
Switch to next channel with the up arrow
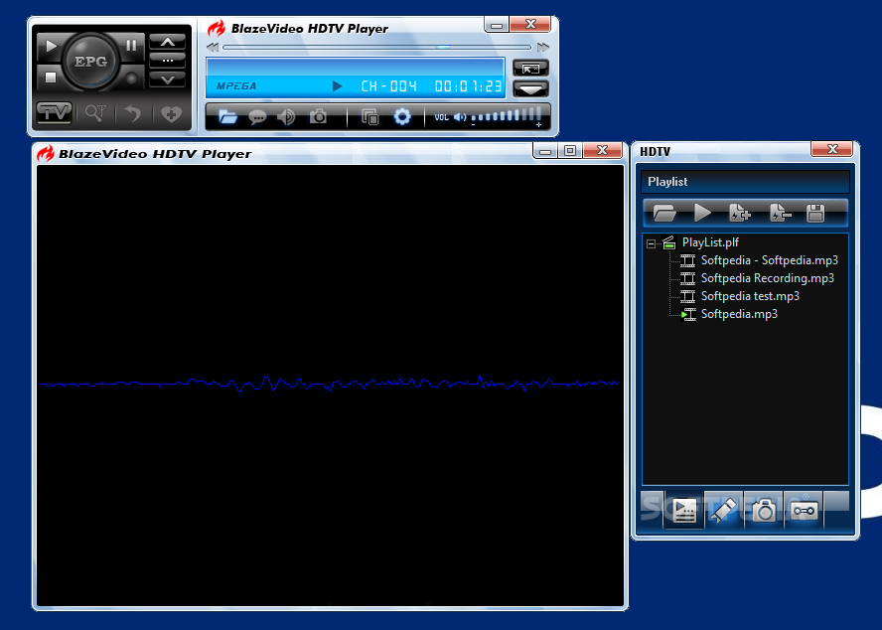tap(168, 42)
